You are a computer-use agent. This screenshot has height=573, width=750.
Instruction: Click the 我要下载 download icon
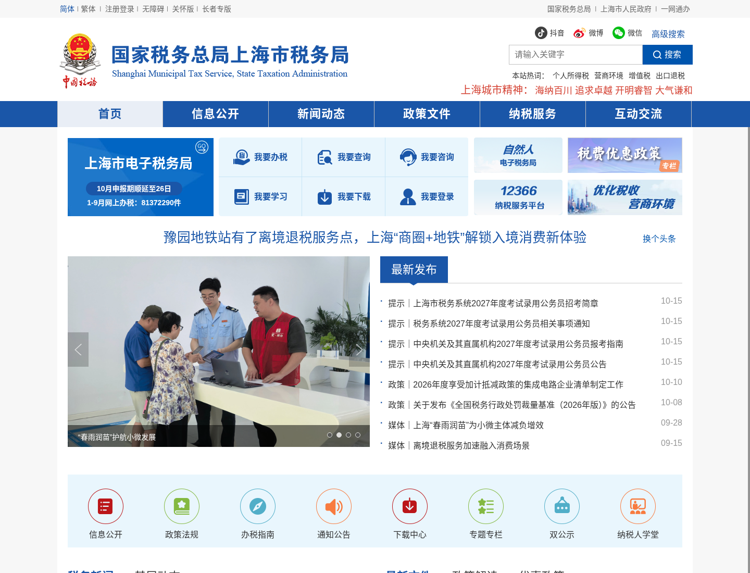click(x=324, y=197)
